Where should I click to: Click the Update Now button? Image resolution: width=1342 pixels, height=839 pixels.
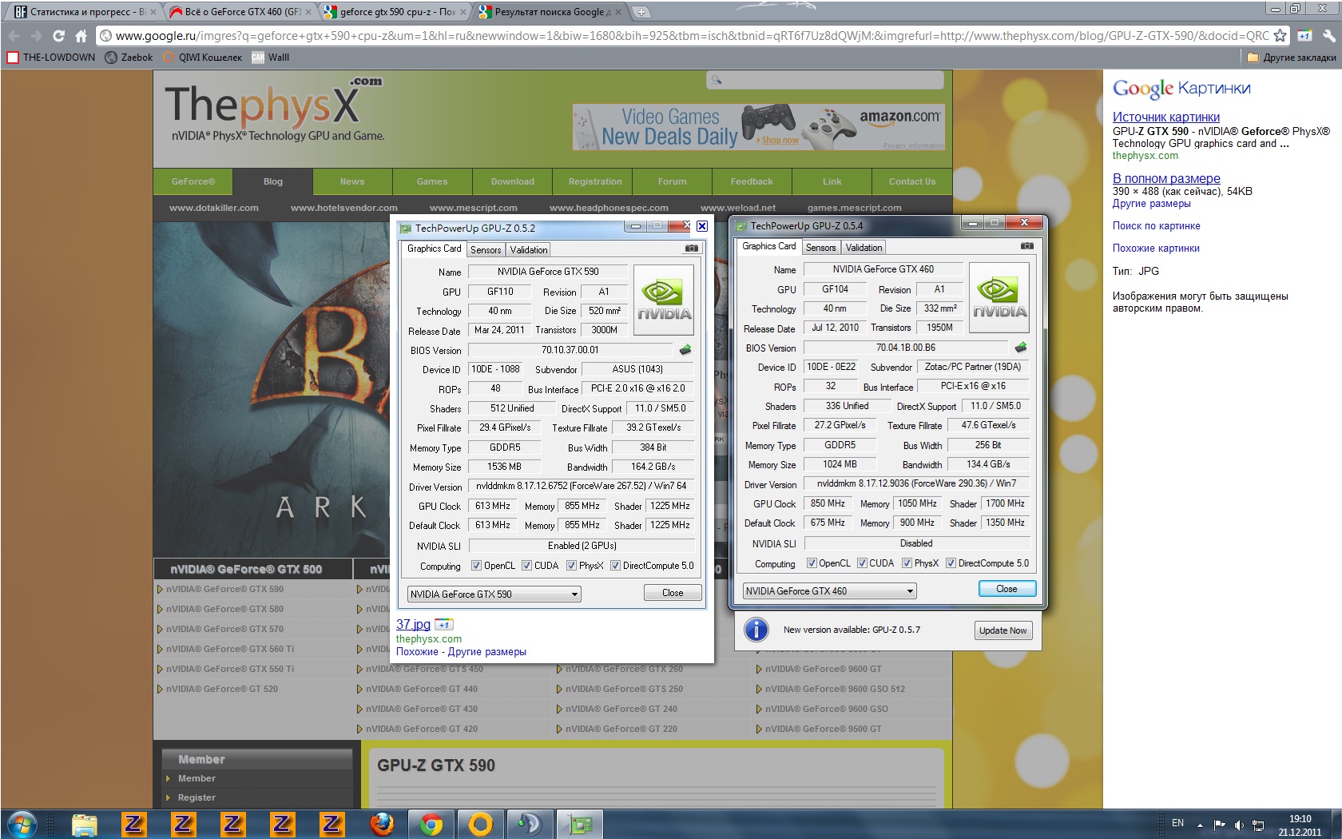(1003, 630)
